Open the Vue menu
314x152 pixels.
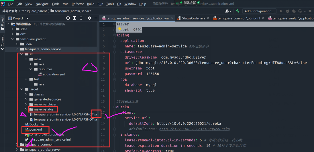coord(66,4)
